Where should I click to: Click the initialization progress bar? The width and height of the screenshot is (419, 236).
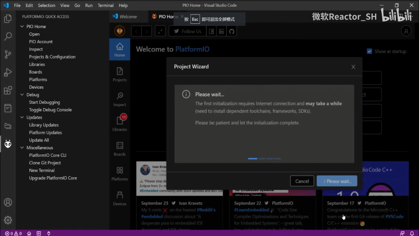[x=264, y=159]
